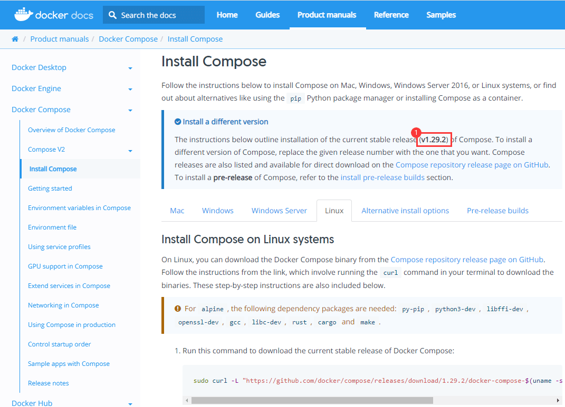Switch to Pre-release builds tab

pos(497,210)
